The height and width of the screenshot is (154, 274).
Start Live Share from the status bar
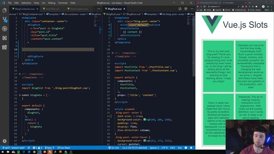click(x=64, y=148)
